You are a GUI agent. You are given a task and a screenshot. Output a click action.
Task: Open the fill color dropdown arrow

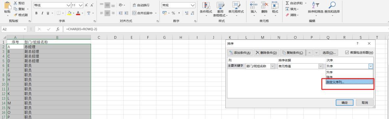(74, 13)
